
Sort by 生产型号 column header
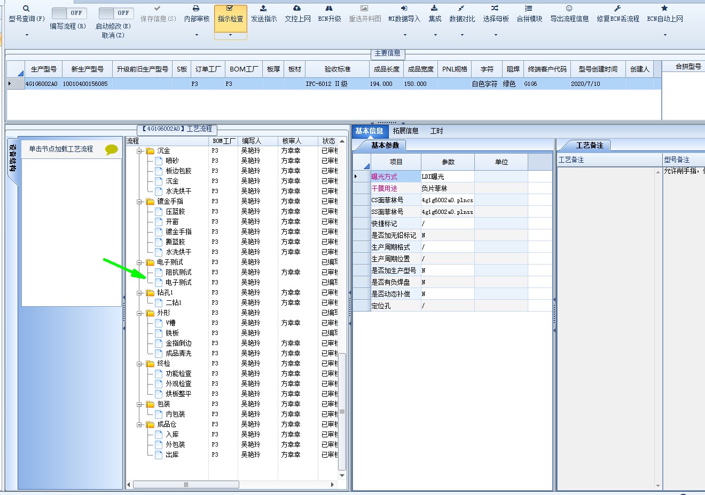[43, 69]
